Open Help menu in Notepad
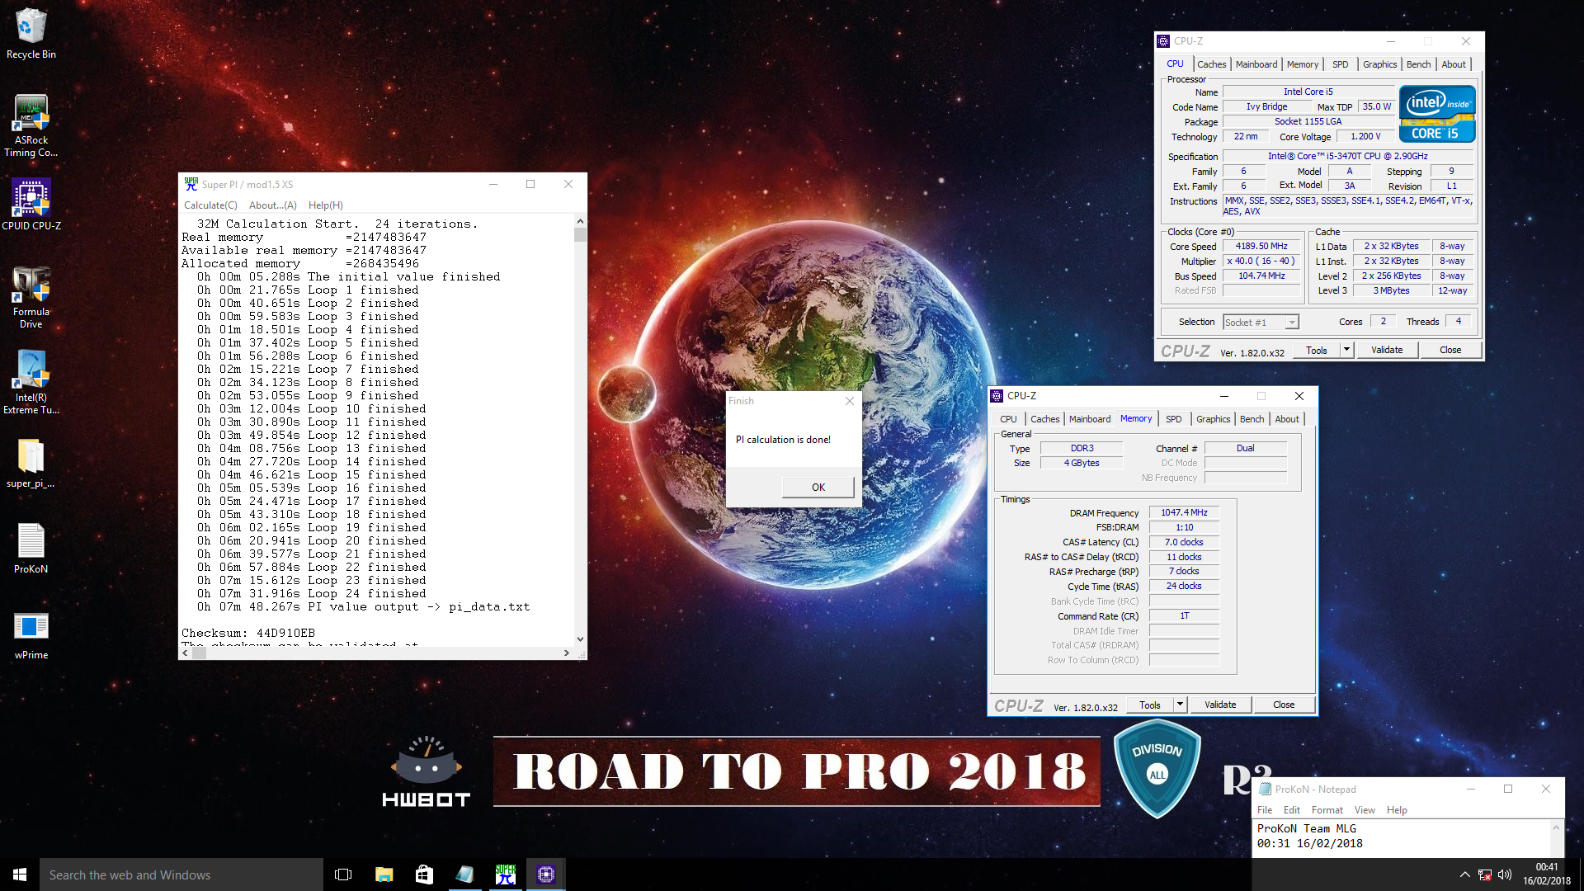 point(1397,810)
